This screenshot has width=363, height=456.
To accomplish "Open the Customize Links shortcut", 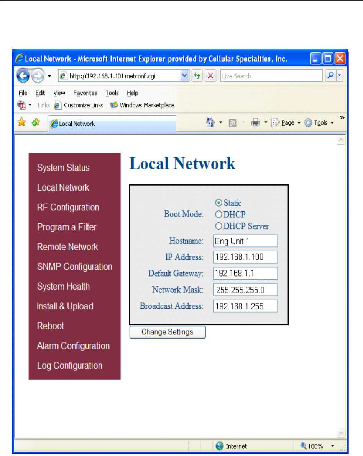I will pos(79,105).
